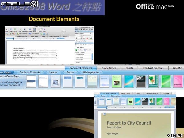
Task: Pick cover thumbnail with tilted photo frame
Action: 56,82
